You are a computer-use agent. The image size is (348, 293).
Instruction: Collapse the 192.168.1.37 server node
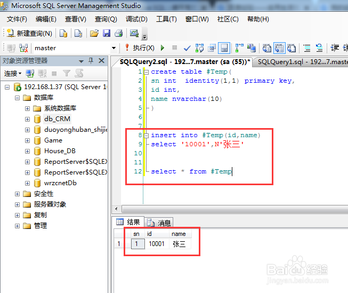7,87
